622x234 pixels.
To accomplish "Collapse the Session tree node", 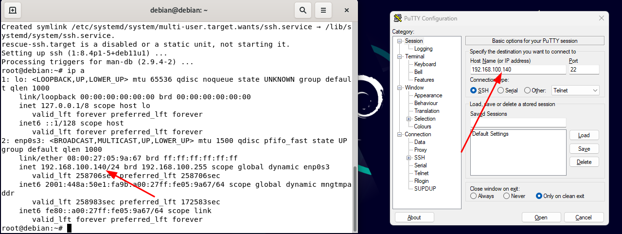I will pos(401,41).
